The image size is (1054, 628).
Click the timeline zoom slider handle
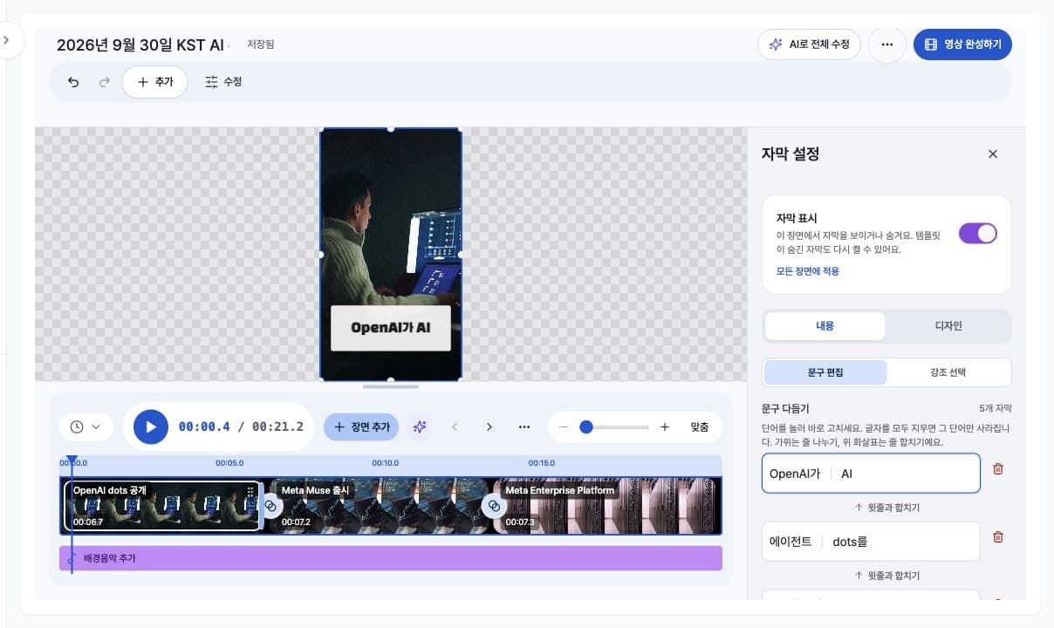coord(586,427)
